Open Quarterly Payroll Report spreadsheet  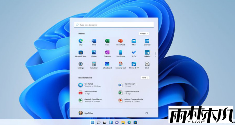(90, 100)
